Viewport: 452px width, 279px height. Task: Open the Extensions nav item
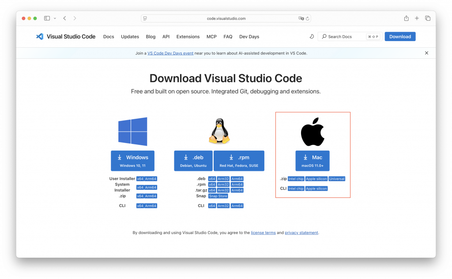[x=188, y=37]
